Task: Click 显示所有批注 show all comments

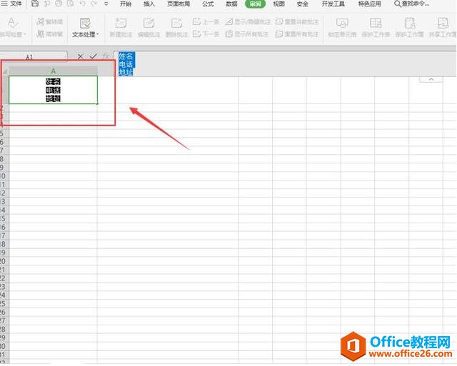Action: pos(247,34)
